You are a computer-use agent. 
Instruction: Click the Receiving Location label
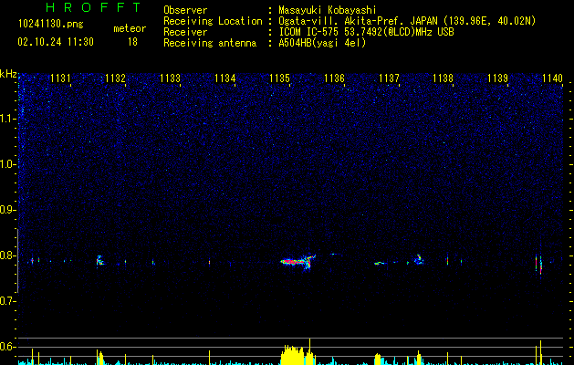coord(213,21)
